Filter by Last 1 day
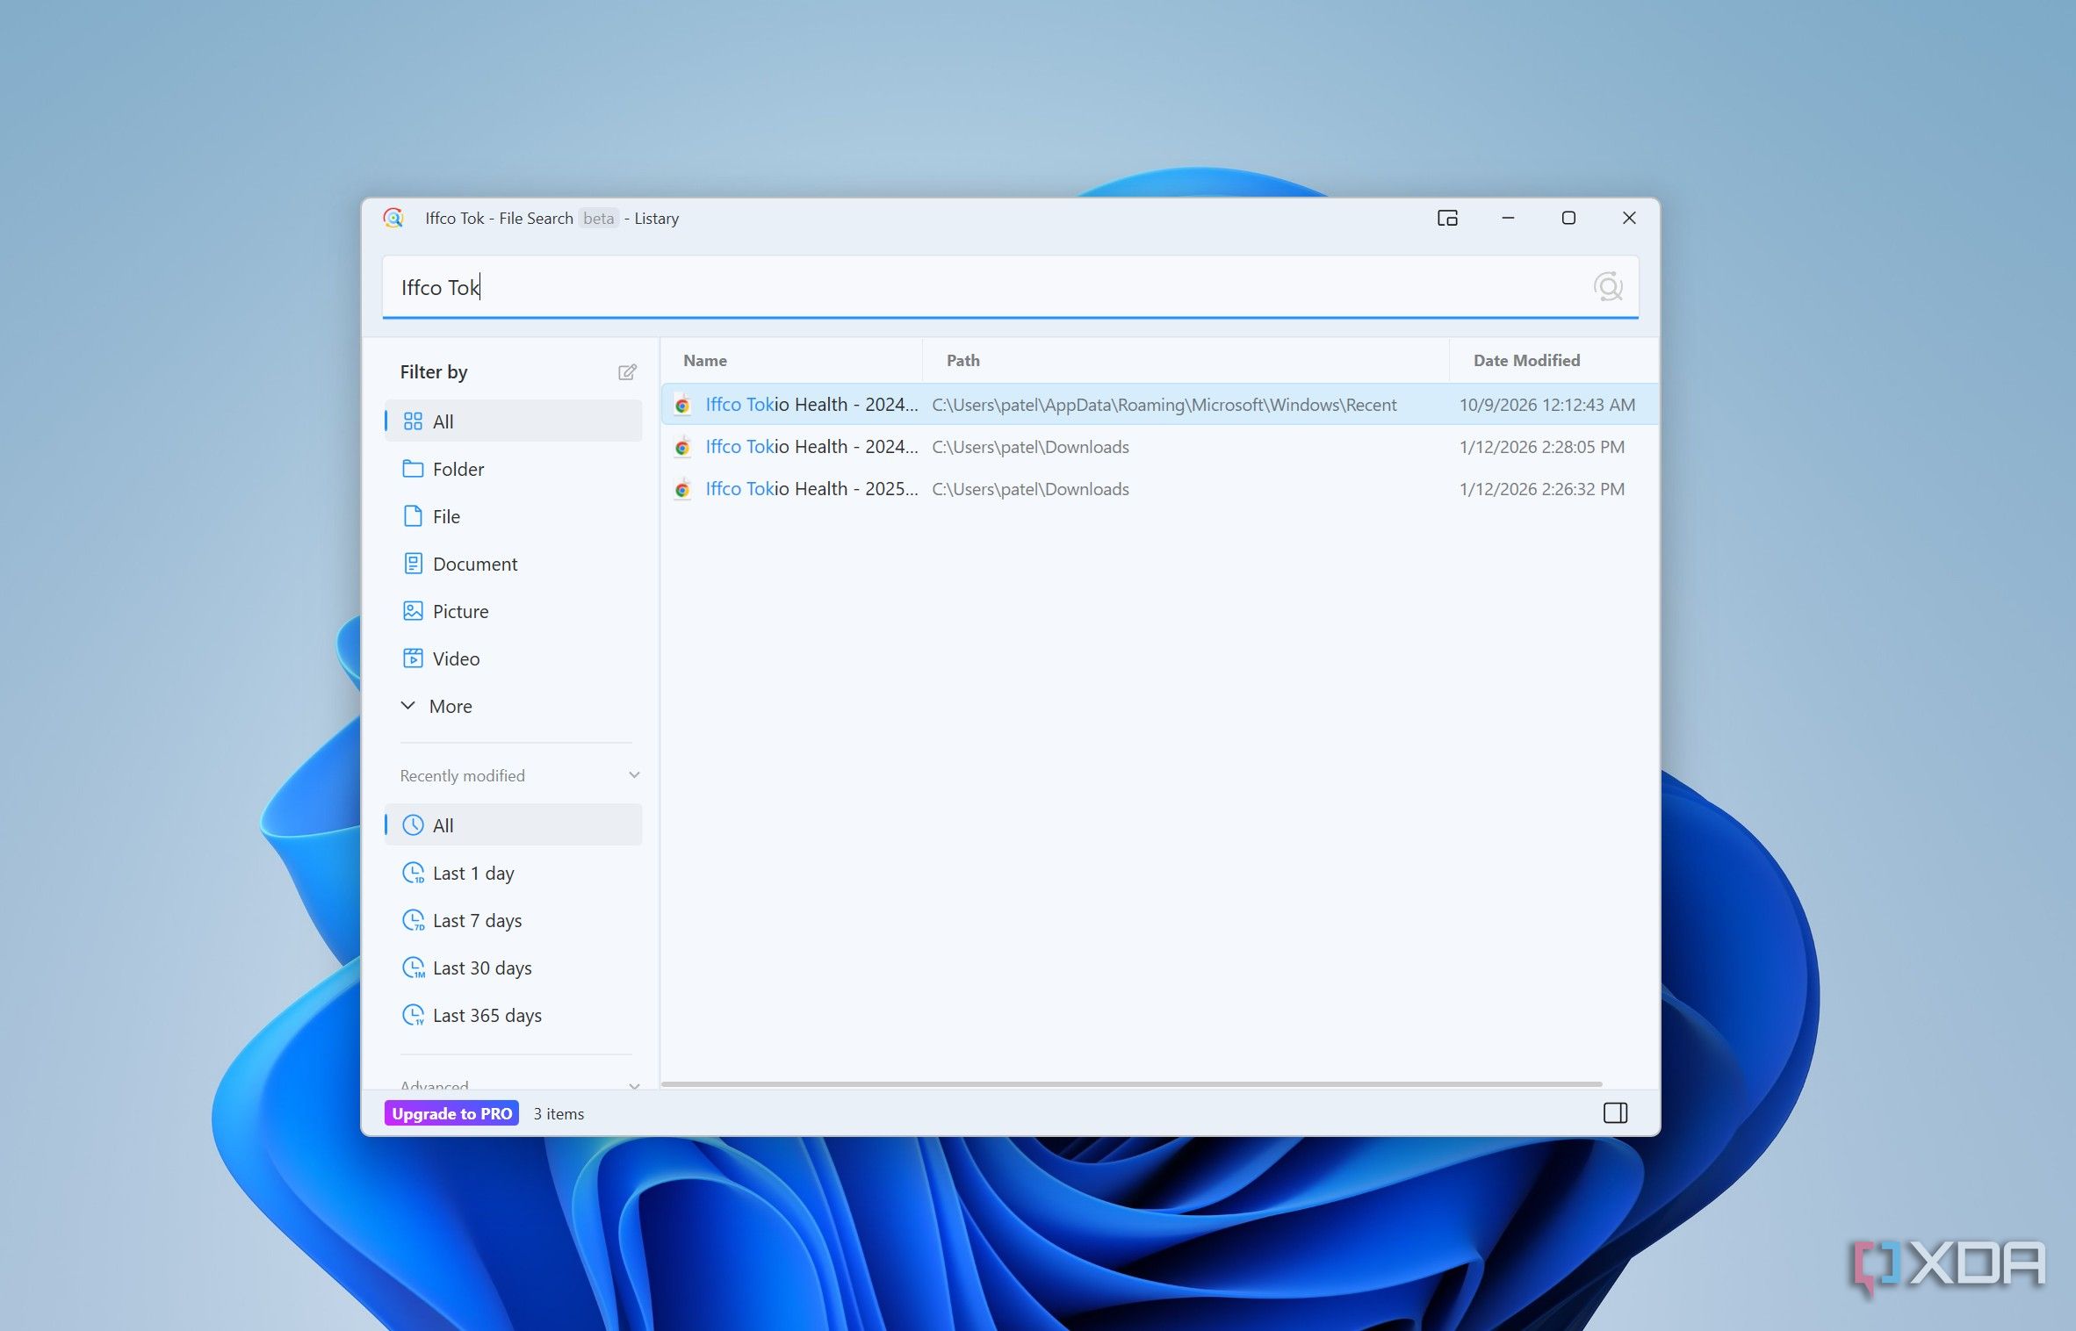The image size is (2076, 1331). (514, 873)
